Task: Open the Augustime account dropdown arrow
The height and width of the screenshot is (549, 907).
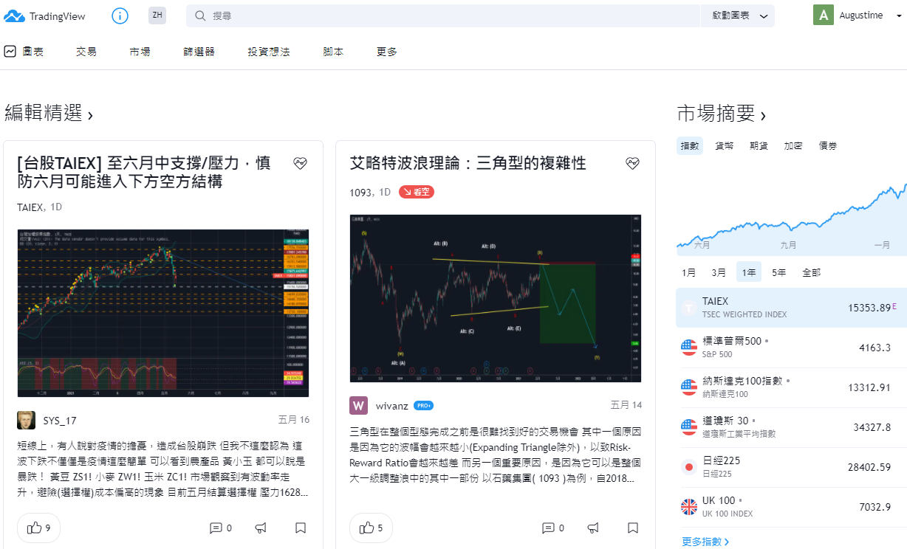Action: coord(898,15)
